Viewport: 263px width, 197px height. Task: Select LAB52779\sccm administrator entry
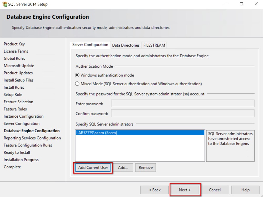point(140,133)
